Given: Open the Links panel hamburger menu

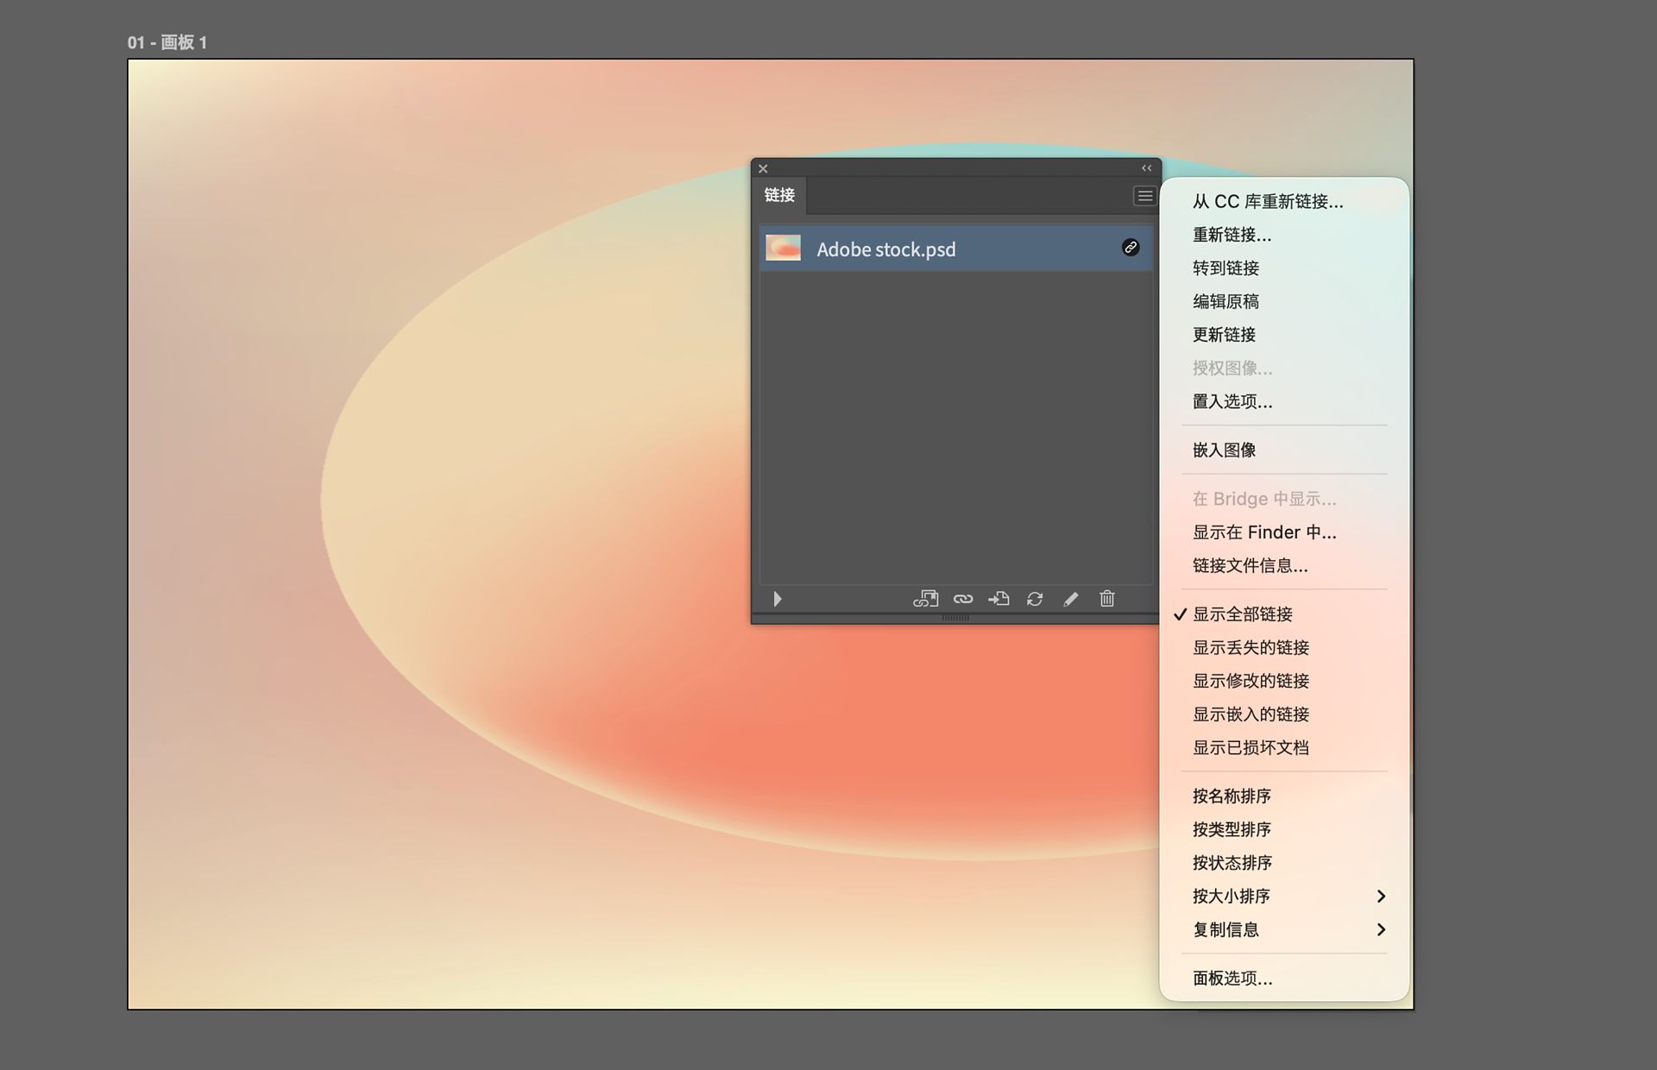Looking at the screenshot, I should [x=1144, y=196].
